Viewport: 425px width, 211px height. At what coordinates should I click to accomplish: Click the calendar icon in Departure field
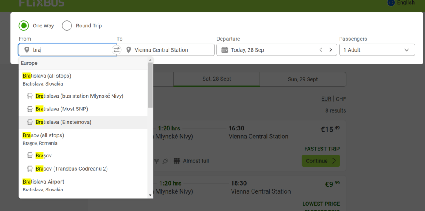pyautogui.click(x=225, y=50)
